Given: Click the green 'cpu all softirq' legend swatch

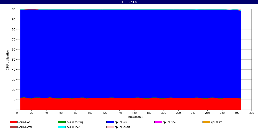Looking at the screenshot, I should (x=62, y=122).
